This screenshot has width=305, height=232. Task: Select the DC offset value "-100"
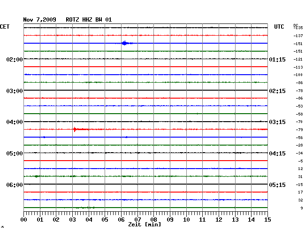[298, 75]
